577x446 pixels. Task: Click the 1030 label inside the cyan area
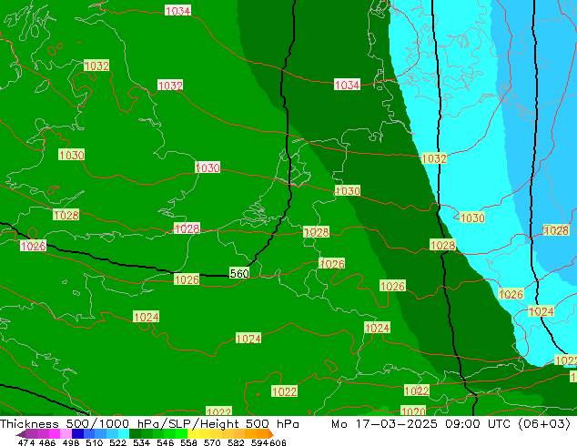pyautogui.click(x=472, y=218)
